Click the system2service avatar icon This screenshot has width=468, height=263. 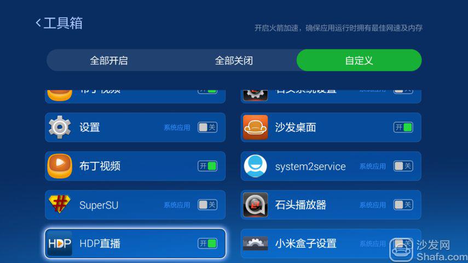[x=256, y=166]
